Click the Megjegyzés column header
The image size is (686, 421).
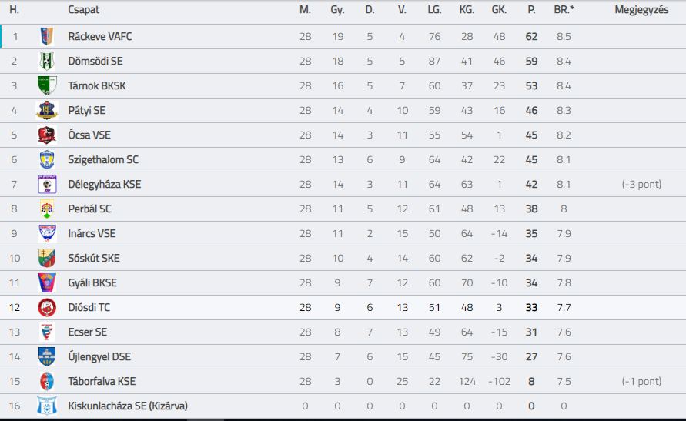641,9
